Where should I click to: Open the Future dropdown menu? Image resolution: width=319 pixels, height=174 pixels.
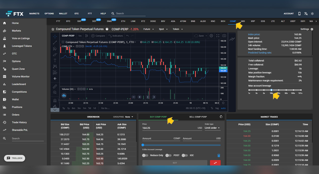click(148, 29)
